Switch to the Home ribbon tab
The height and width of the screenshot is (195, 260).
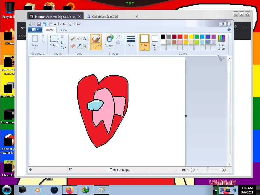(x=50, y=30)
